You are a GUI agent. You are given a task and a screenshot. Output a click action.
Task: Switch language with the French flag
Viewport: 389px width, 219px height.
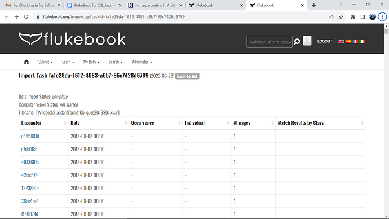click(x=355, y=41)
